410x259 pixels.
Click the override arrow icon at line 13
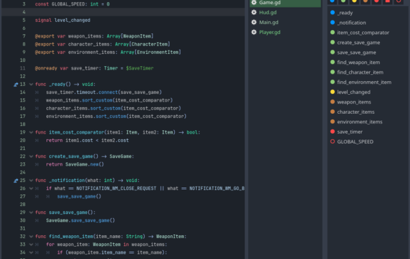[x=16, y=85]
